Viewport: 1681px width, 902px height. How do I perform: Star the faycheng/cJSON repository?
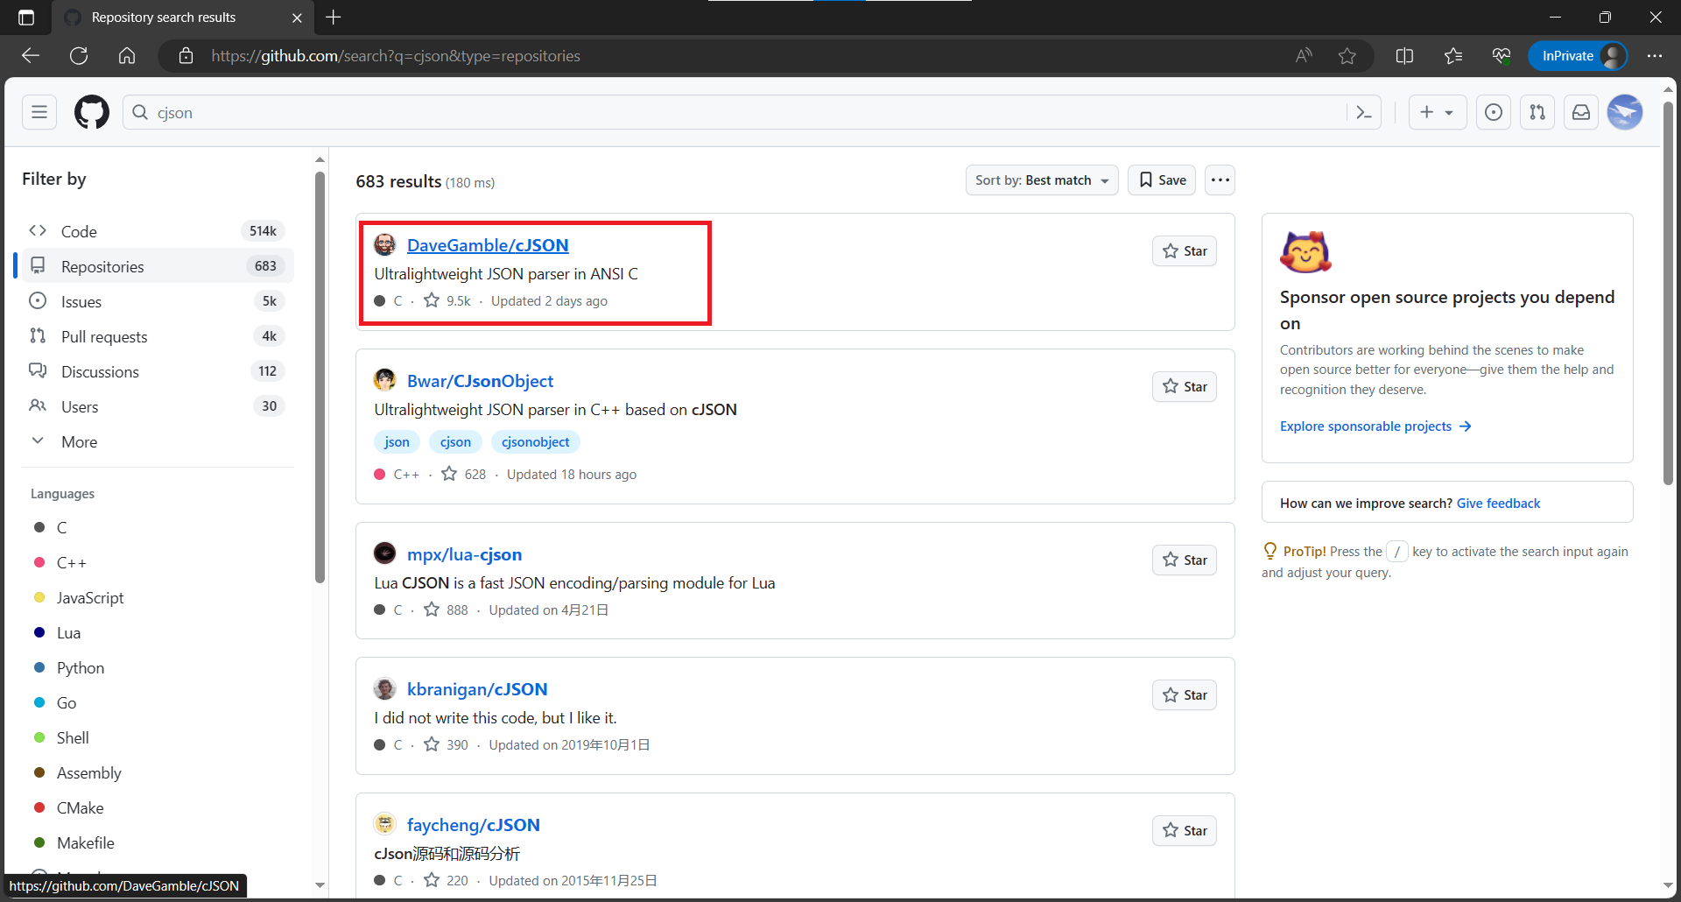click(1184, 831)
